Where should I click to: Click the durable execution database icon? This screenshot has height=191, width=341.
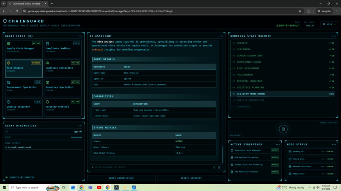point(283,129)
